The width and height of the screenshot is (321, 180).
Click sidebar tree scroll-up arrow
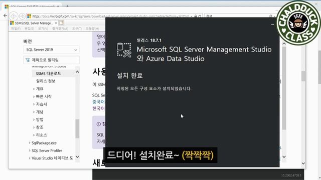(x=77, y=72)
